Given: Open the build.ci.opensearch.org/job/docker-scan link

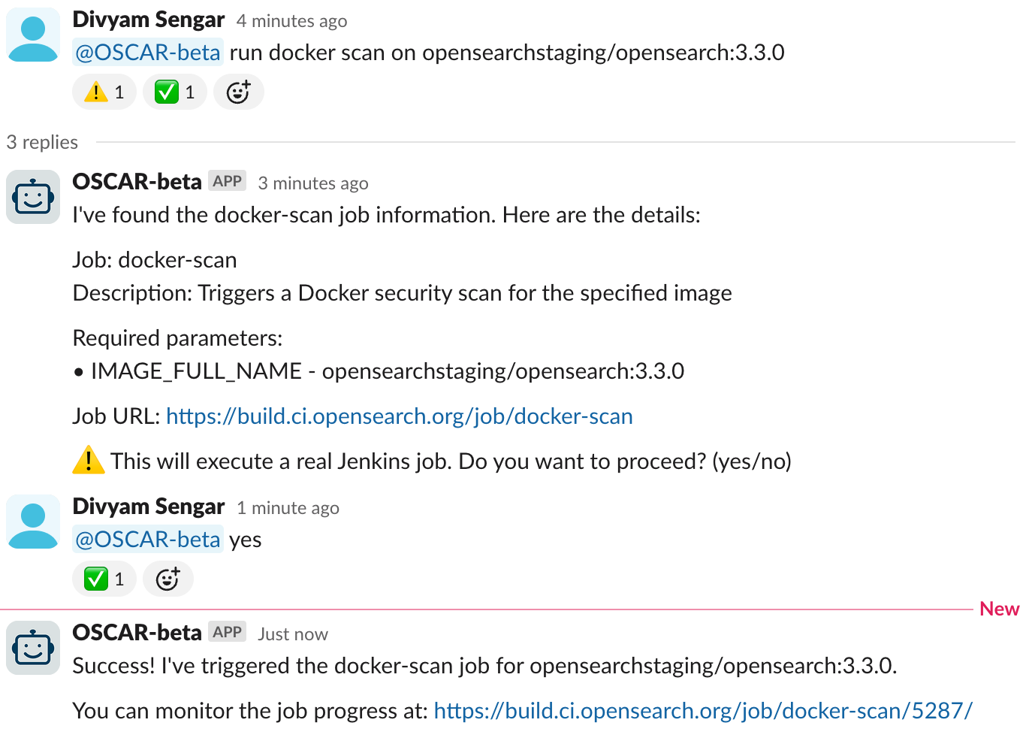Looking at the screenshot, I should pyautogui.click(x=400, y=416).
